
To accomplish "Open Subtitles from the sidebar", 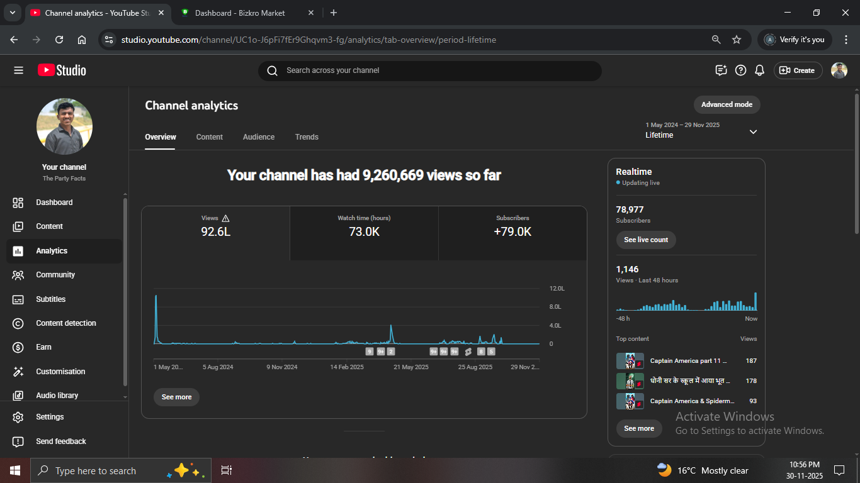I will click(x=50, y=299).
